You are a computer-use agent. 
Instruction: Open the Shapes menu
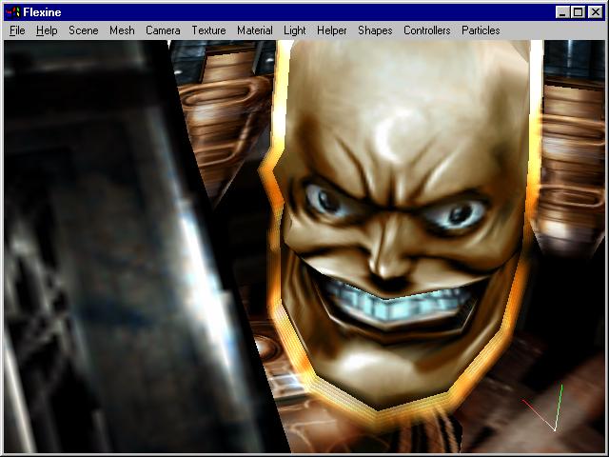[375, 30]
